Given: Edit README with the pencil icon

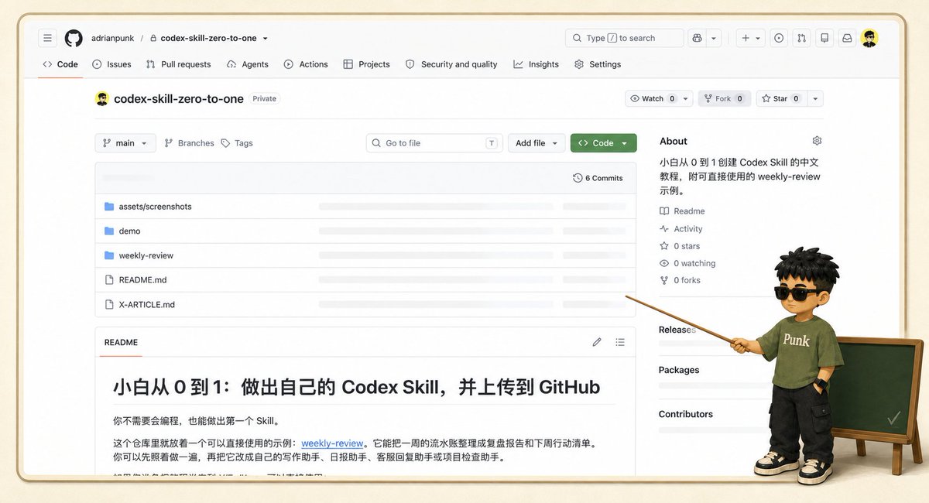Looking at the screenshot, I should coord(597,342).
